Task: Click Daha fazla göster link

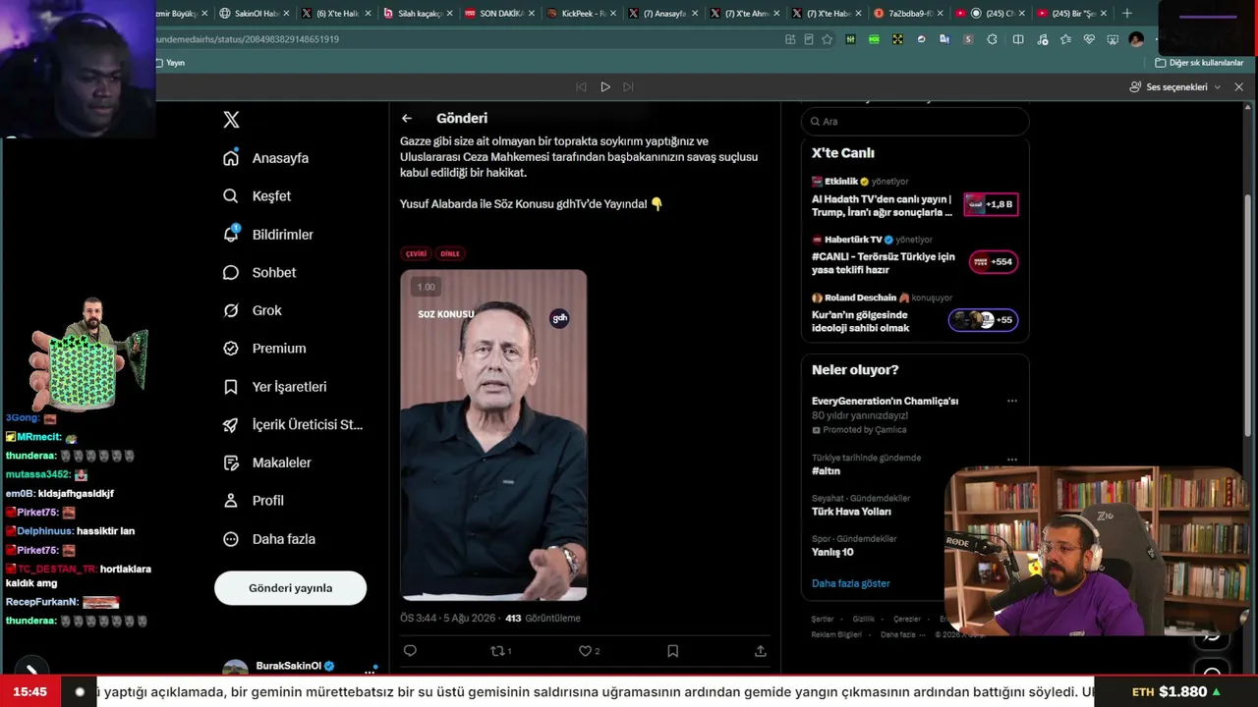Action: [850, 583]
